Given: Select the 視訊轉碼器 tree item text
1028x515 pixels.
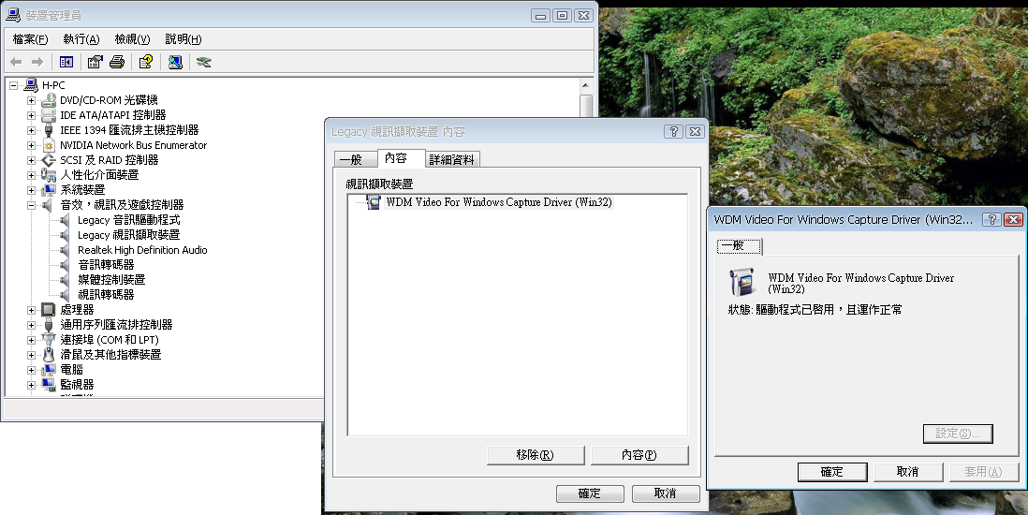Looking at the screenshot, I should pos(106,295).
